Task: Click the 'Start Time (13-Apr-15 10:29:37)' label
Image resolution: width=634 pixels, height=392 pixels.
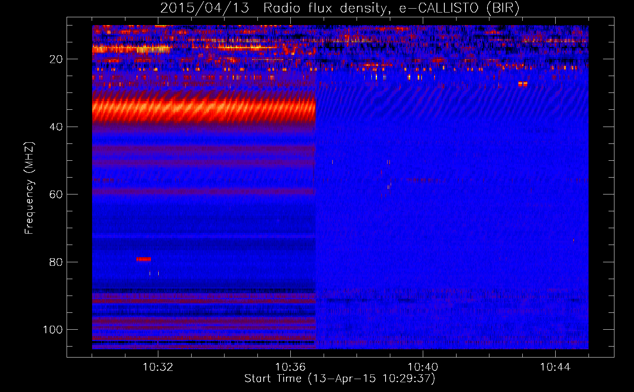Action: pyautogui.click(x=340, y=379)
